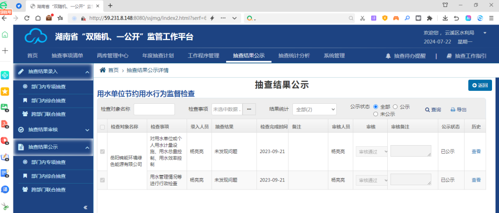The height and width of the screenshot is (213, 499).
Task: Click the bell icon for 抽查待办提醒
Action: coord(388,56)
